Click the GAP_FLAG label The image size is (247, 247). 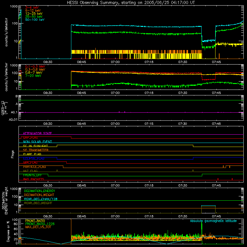coord(30,137)
